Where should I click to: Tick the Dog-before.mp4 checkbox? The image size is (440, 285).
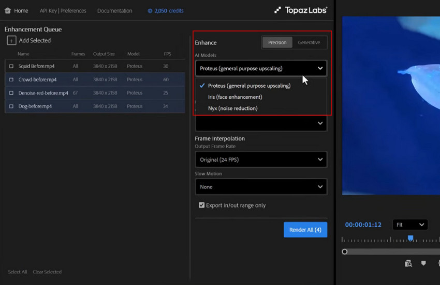tap(11, 106)
